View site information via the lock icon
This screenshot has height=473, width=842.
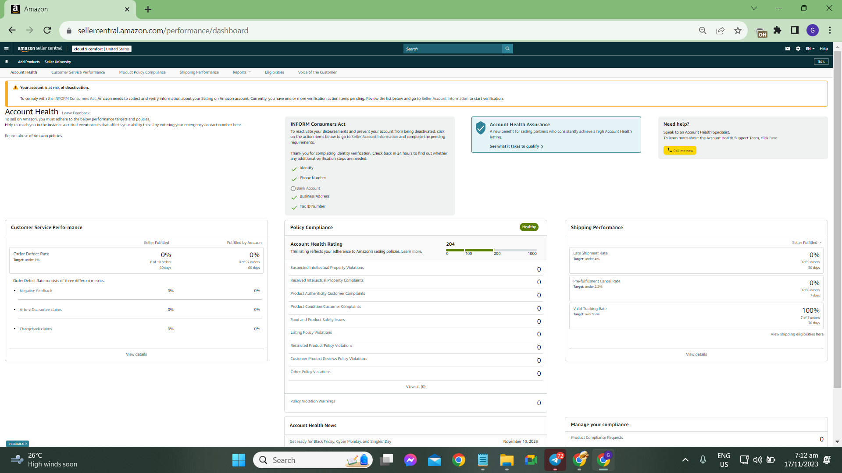69,31
